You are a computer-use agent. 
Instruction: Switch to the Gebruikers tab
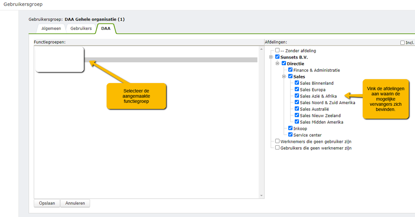(81, 29)
